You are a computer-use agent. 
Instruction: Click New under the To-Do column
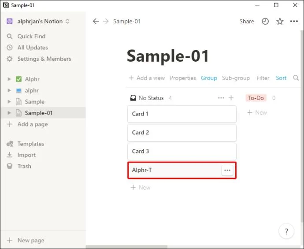click(x=257, y=112)
